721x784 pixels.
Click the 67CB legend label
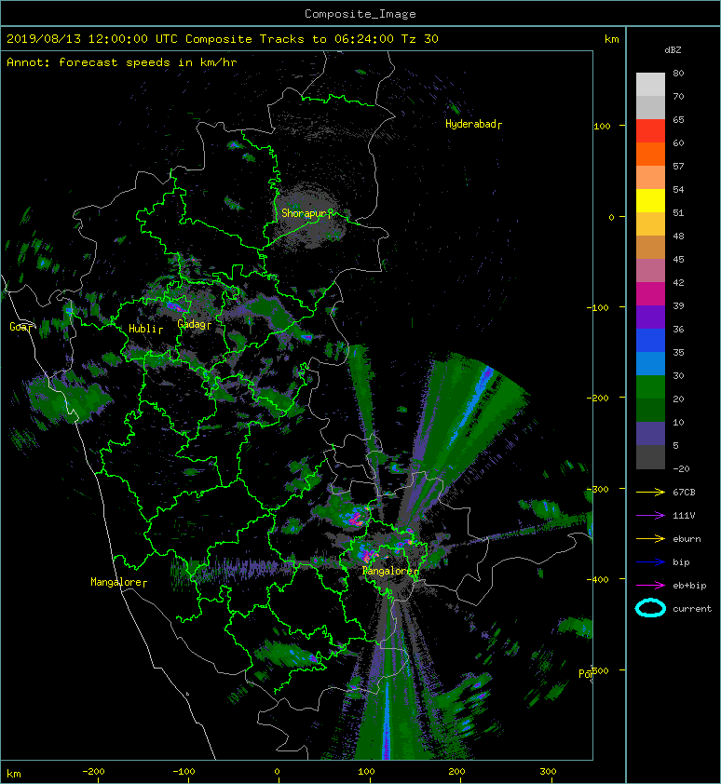[684, 492]
